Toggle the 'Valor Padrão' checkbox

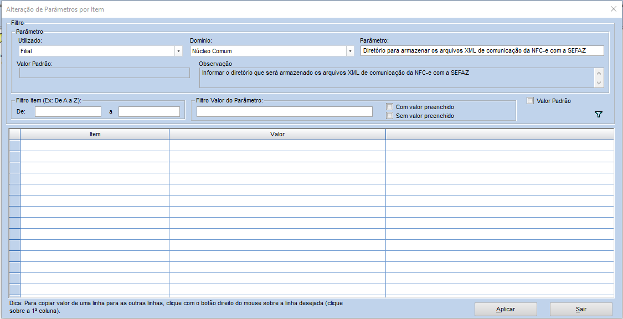point(531,101)
